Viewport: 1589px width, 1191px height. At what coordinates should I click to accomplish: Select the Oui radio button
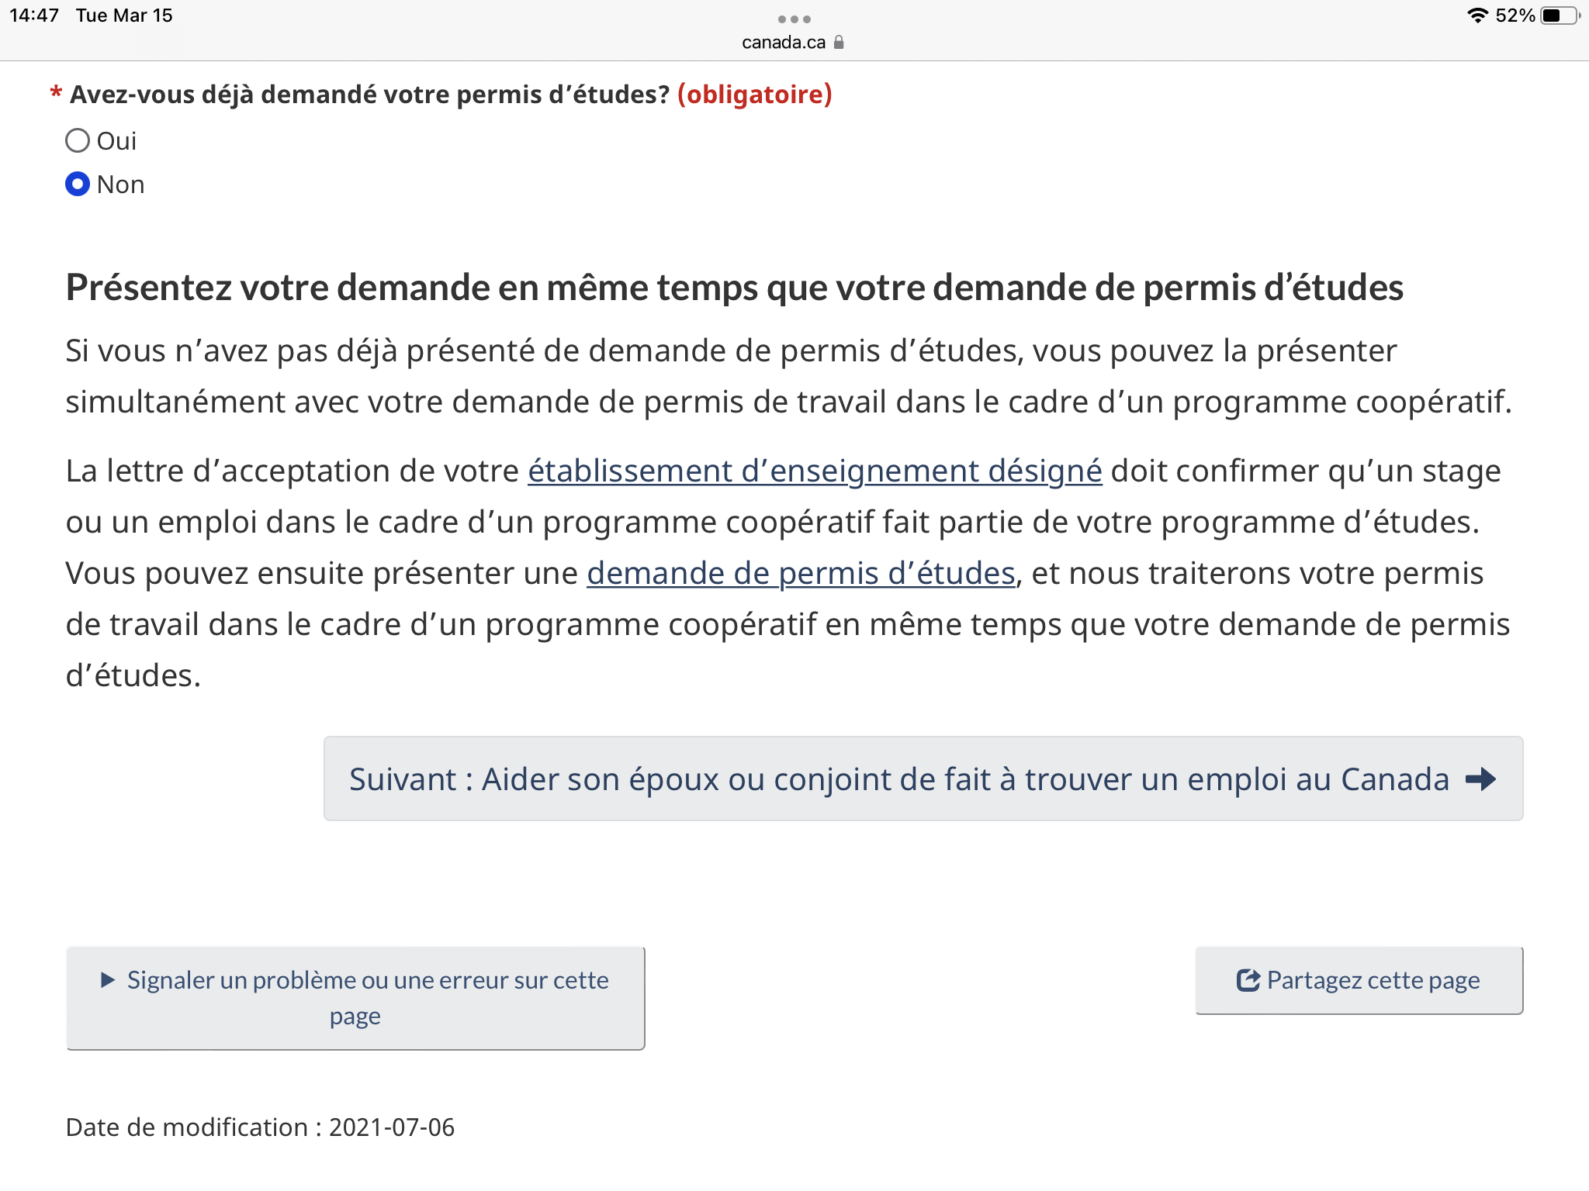coord(78,141)
